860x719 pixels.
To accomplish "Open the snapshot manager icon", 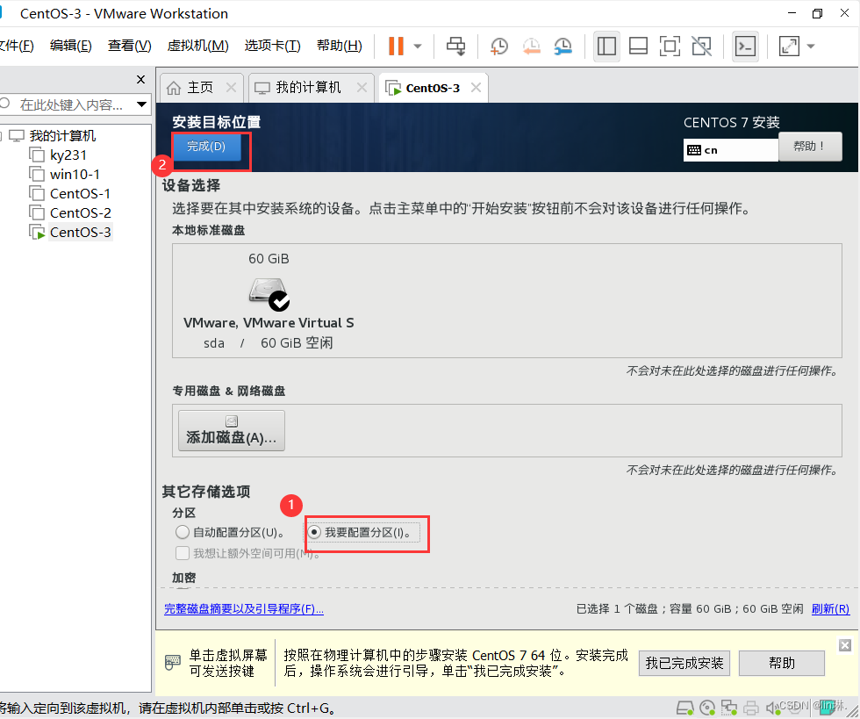I will coord(563,47).
